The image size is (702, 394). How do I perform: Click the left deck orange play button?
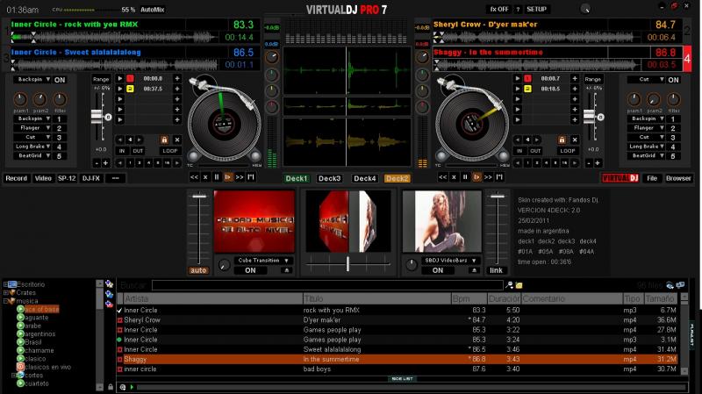228,177
